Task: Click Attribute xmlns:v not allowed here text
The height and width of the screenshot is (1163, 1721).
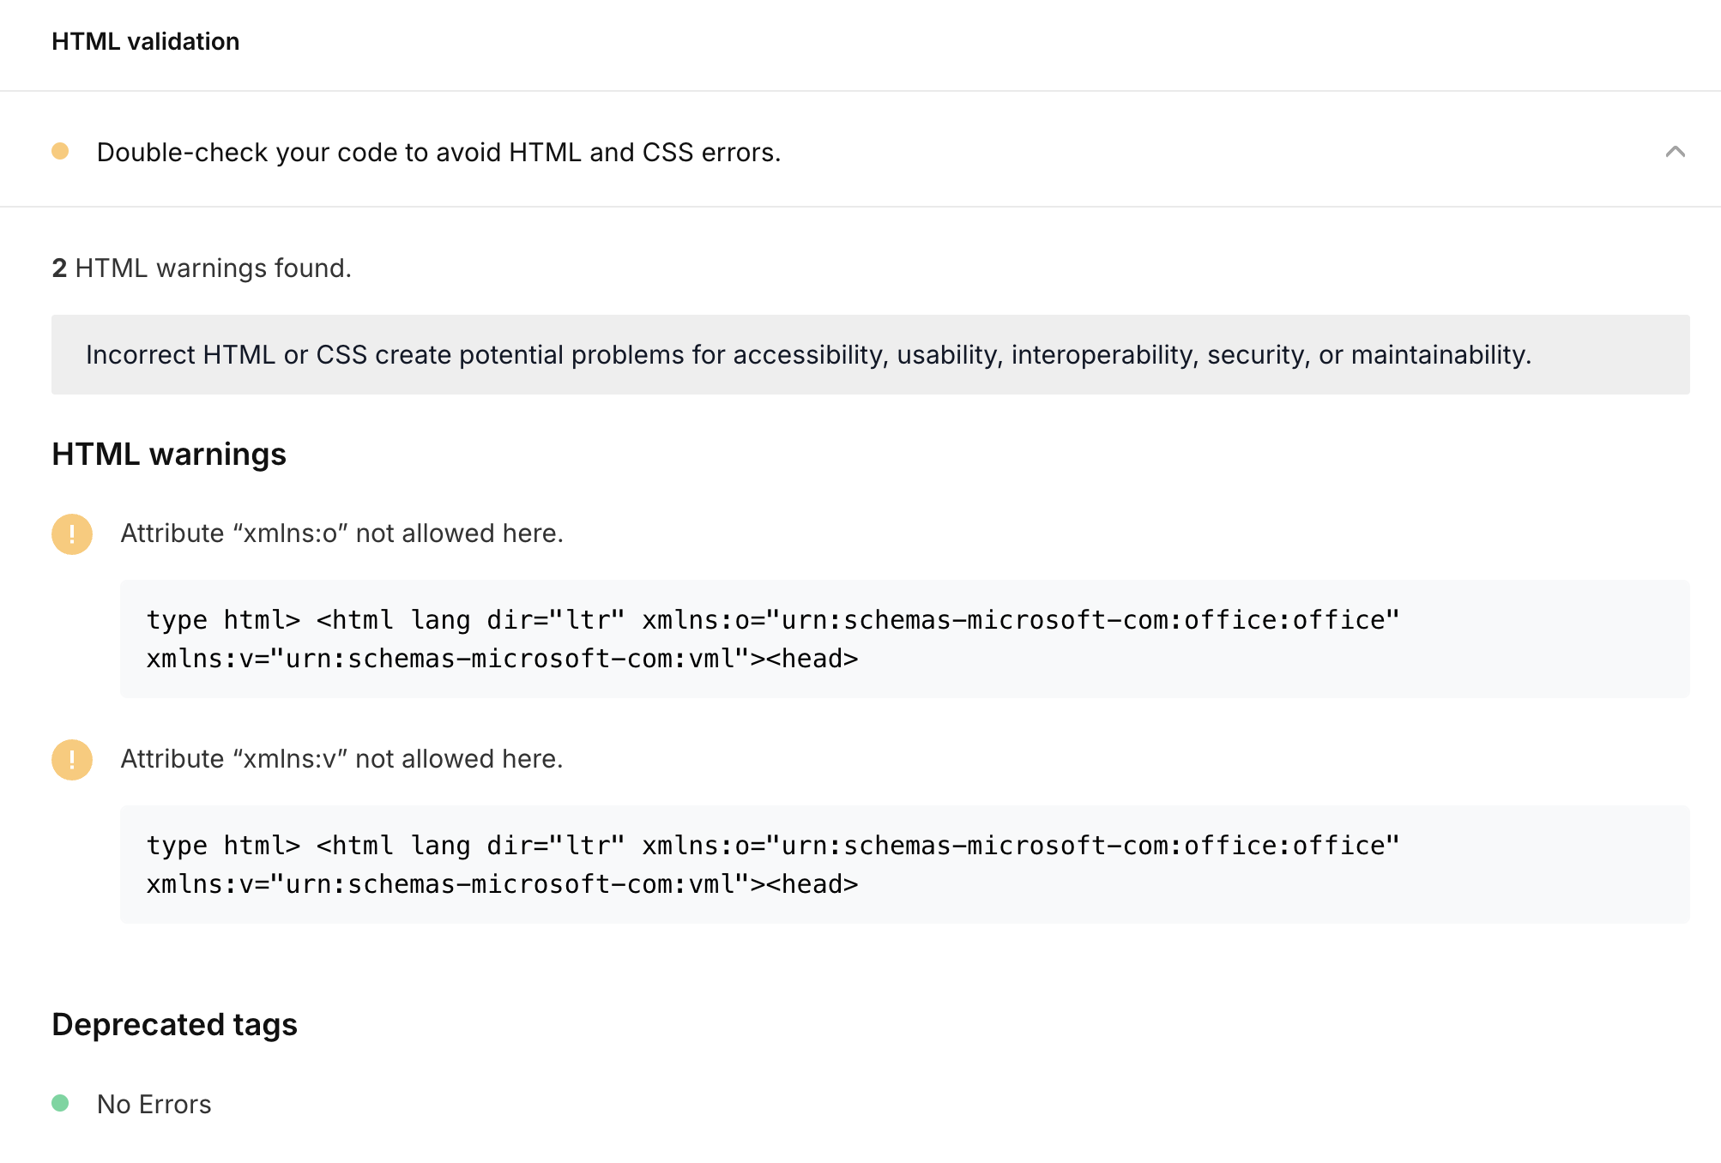Action: coord(341,759)
